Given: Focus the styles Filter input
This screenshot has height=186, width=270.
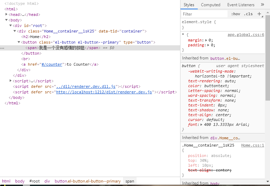Looking at the screenshot, I should click(x=204, y=14).
